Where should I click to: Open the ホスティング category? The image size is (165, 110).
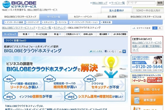33,22
